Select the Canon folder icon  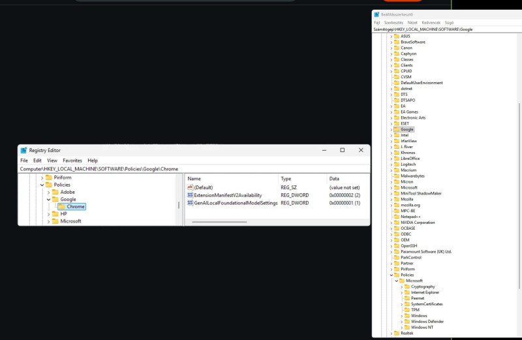pyautogui.click(x=397, y=48)
